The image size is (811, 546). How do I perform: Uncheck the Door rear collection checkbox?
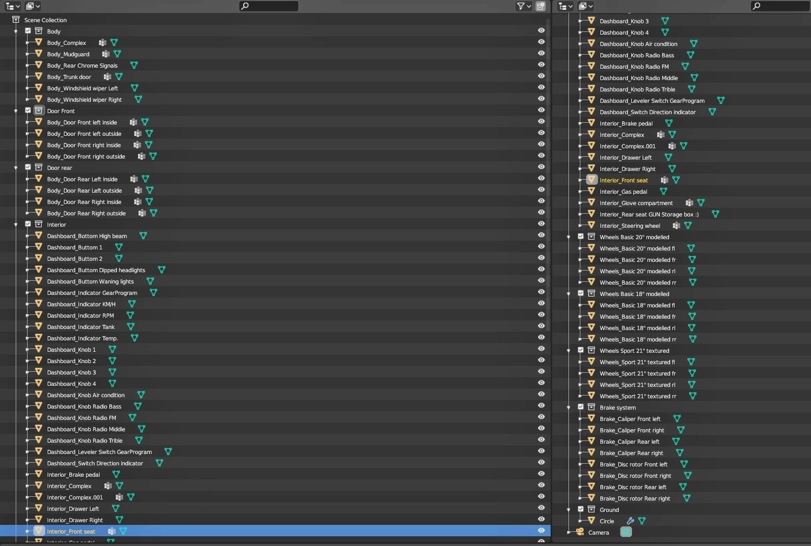(28, 167)
